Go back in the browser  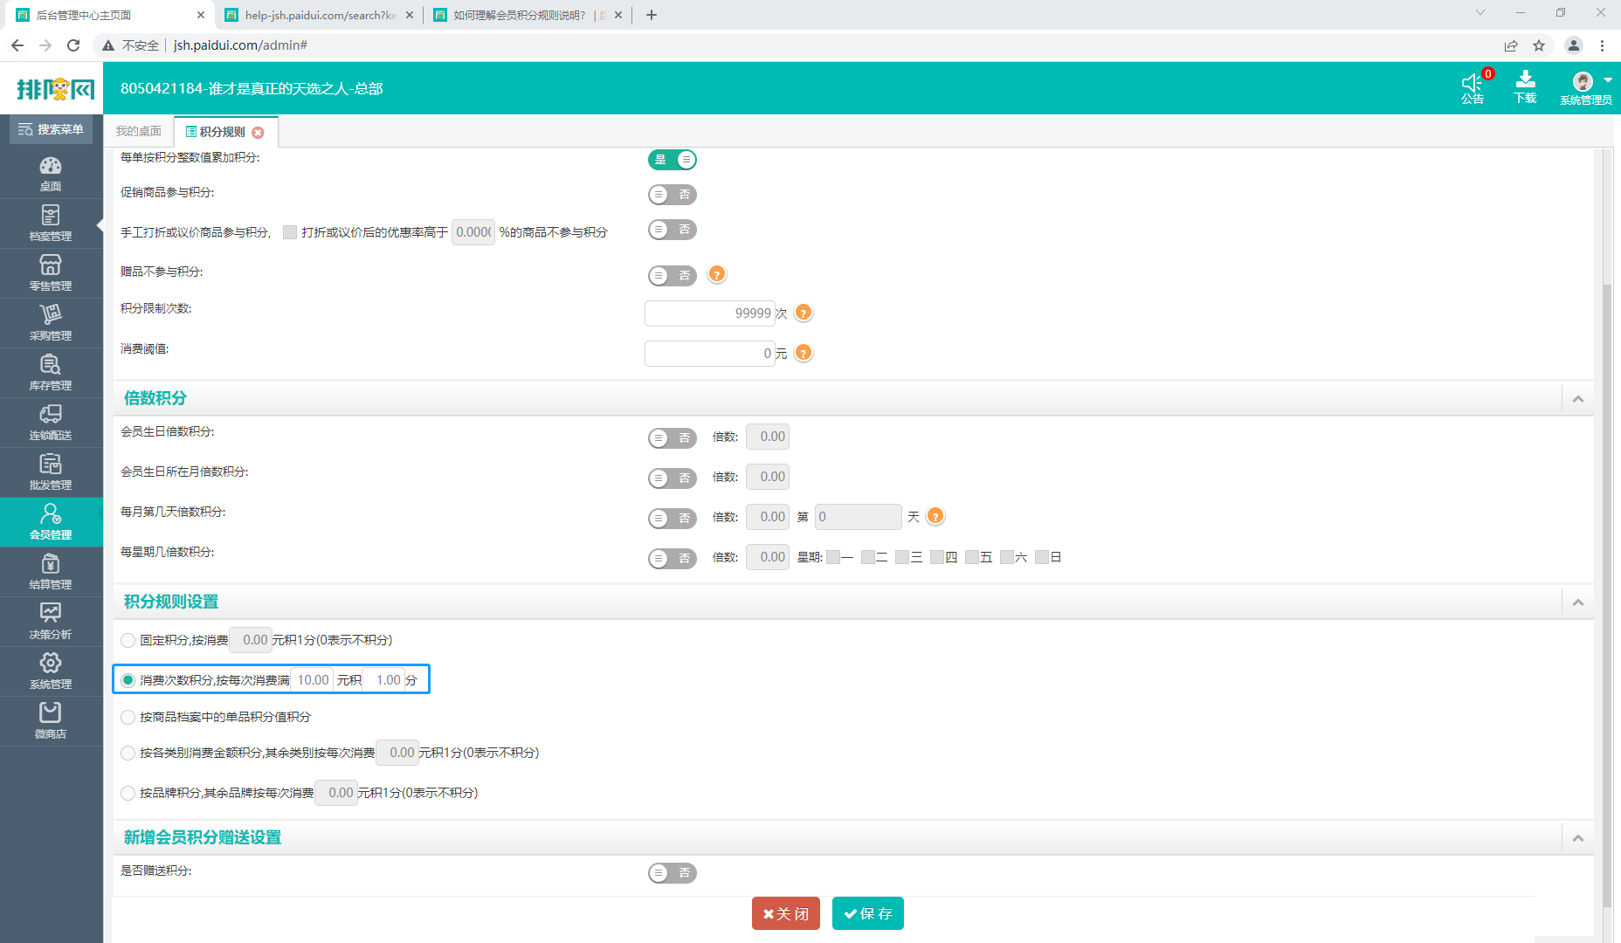pos(17,45)
